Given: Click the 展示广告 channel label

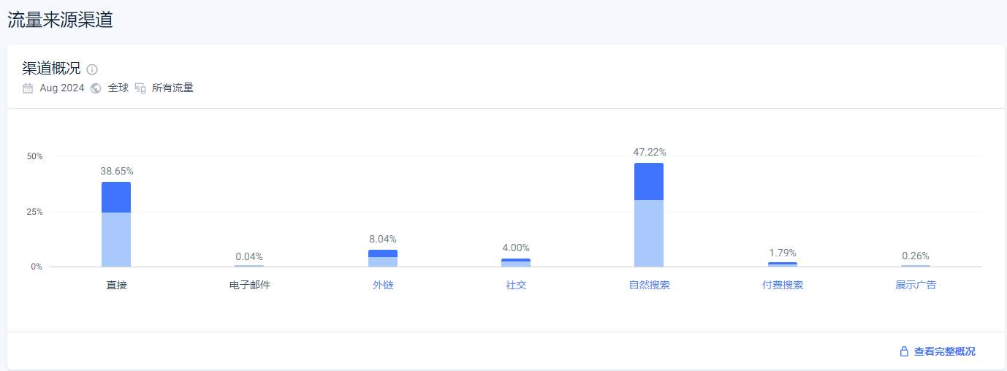Looking at the screenshot, I should point(916,285).
